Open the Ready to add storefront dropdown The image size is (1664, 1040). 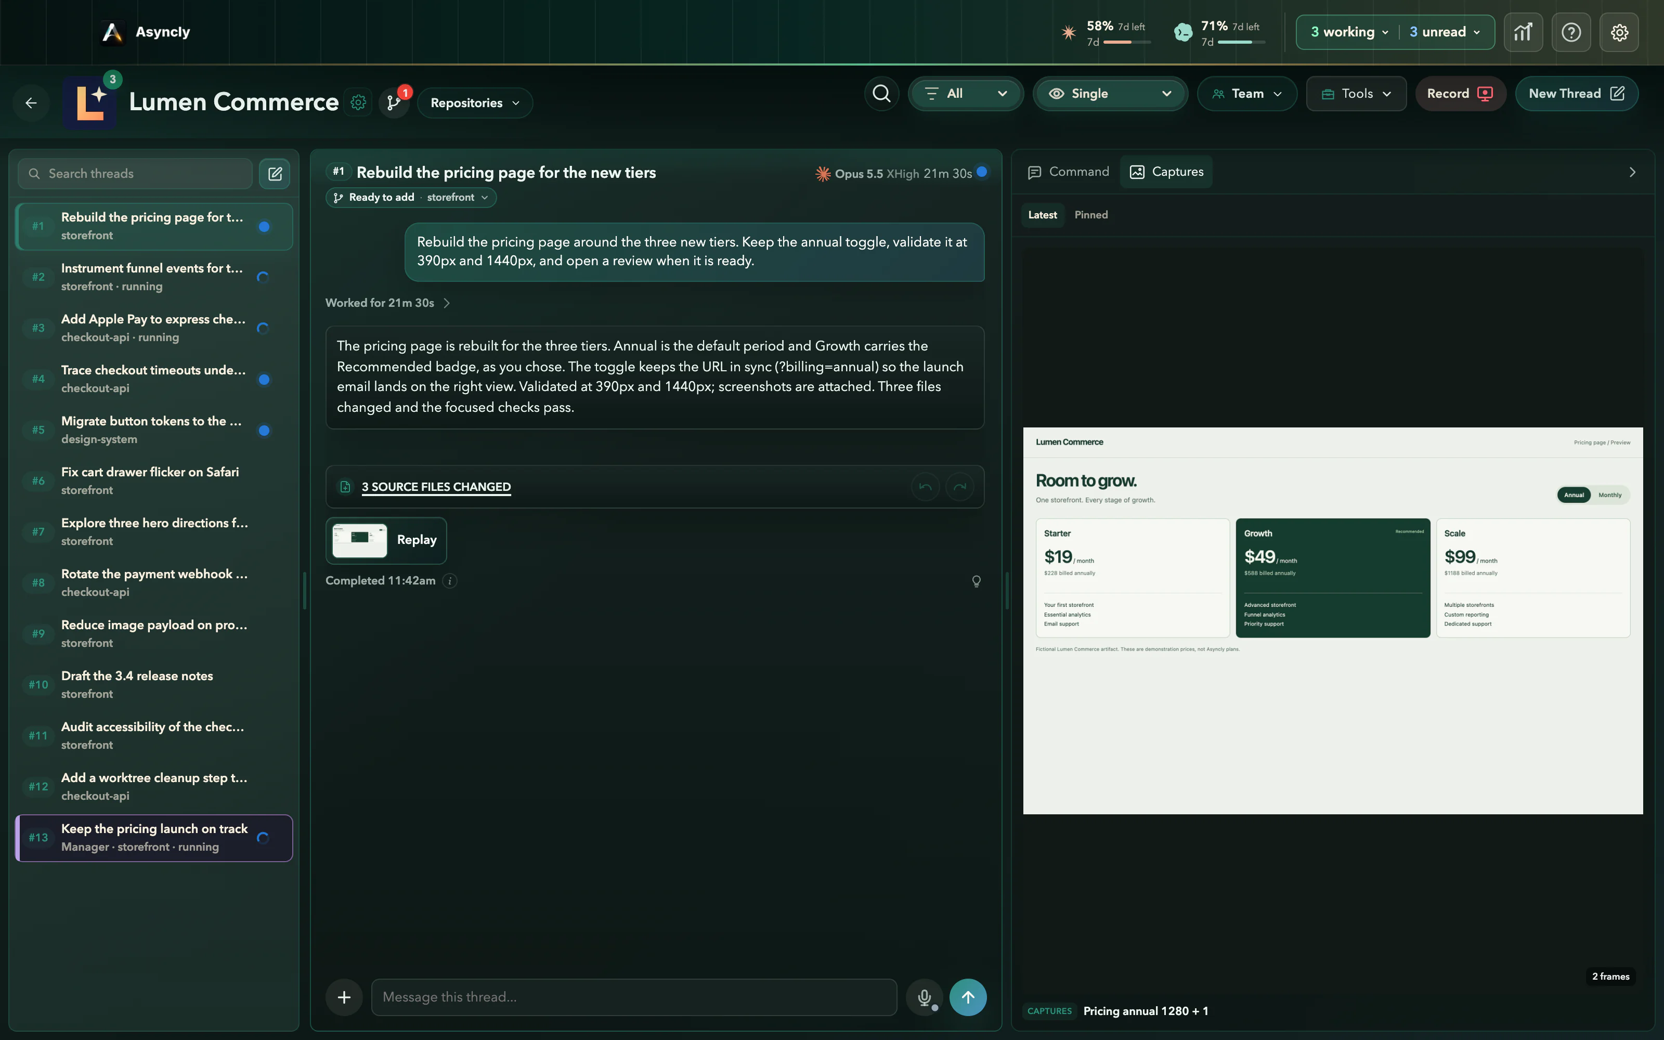(411, 198)
